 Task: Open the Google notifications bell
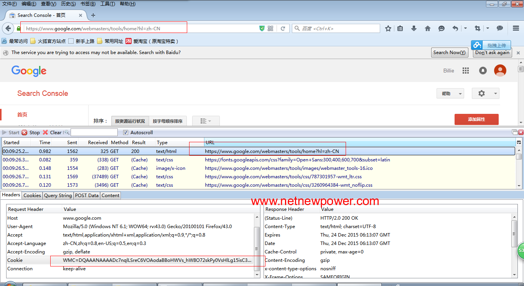[x=483, y=71]
